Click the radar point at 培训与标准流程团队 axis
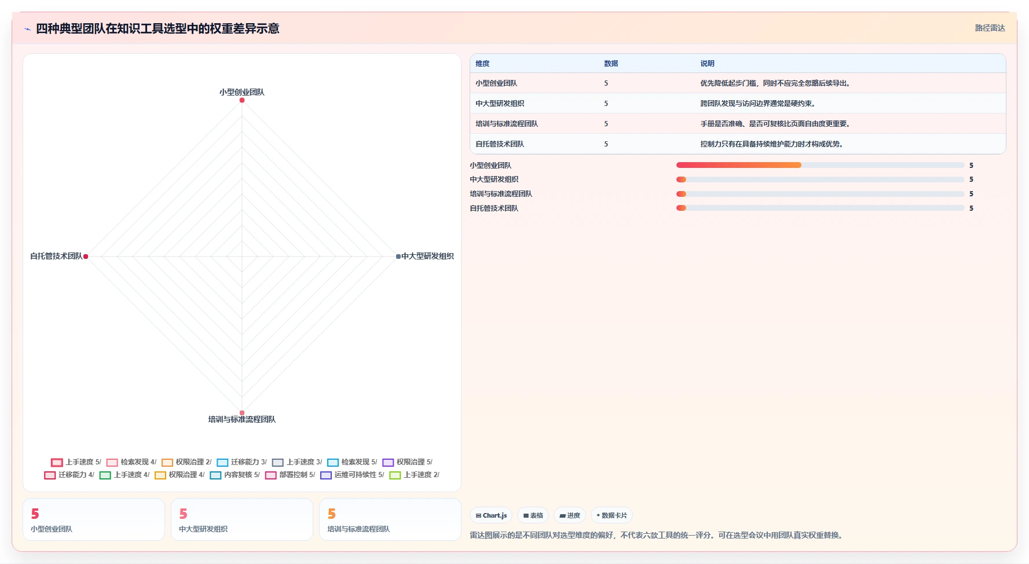Image resolution: width=1029 pixels, height=564 pixels. [242, 413]
